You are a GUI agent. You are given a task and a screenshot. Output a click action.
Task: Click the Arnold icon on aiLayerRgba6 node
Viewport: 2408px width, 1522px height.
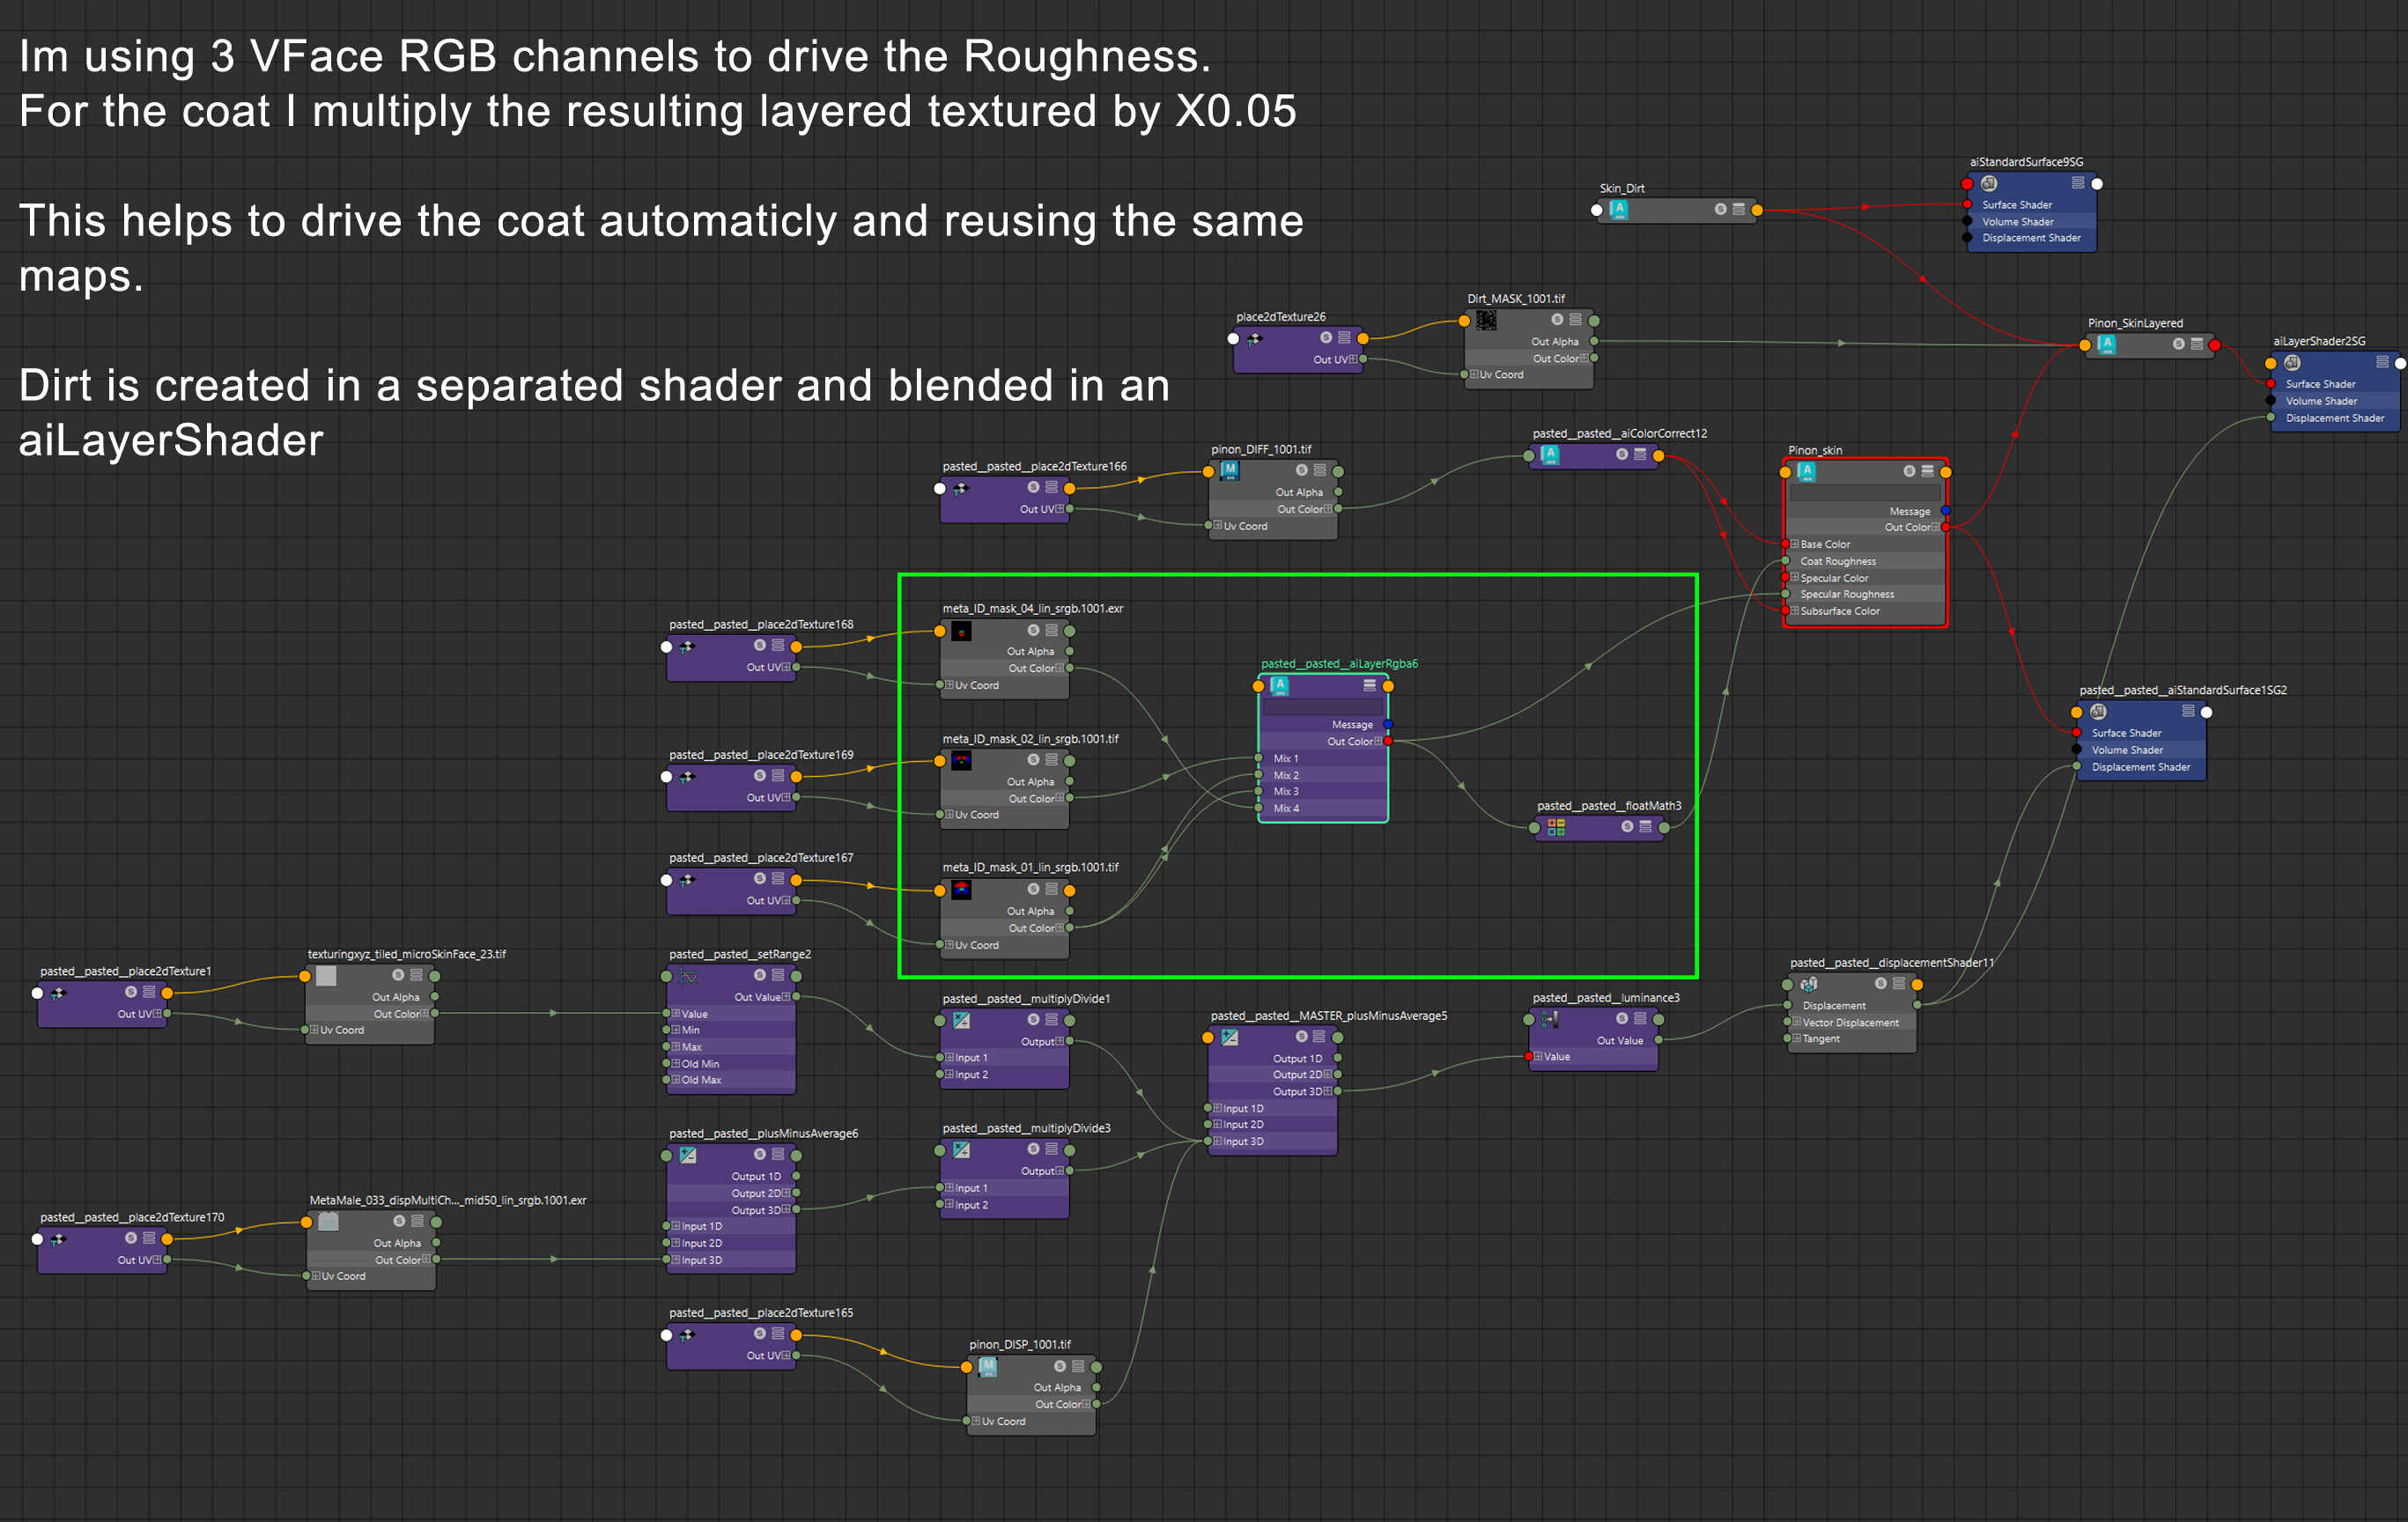(x=1279, y=686)
